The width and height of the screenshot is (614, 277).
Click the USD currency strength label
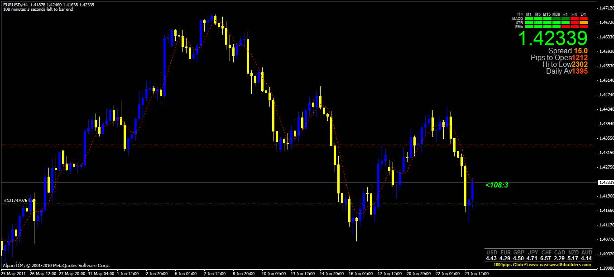coord(491,252)
